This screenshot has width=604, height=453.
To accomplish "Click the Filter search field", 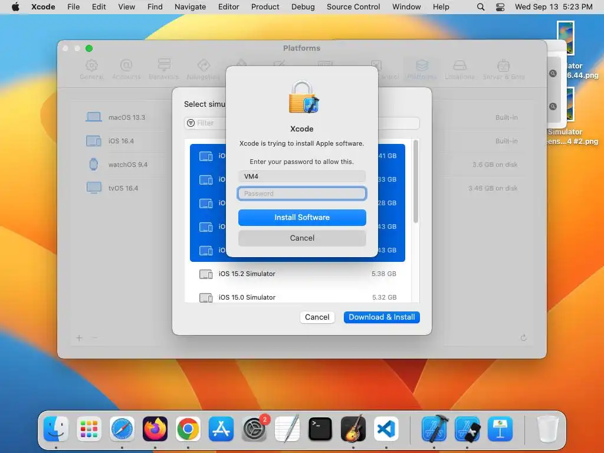I will click(x=302, y=123).
